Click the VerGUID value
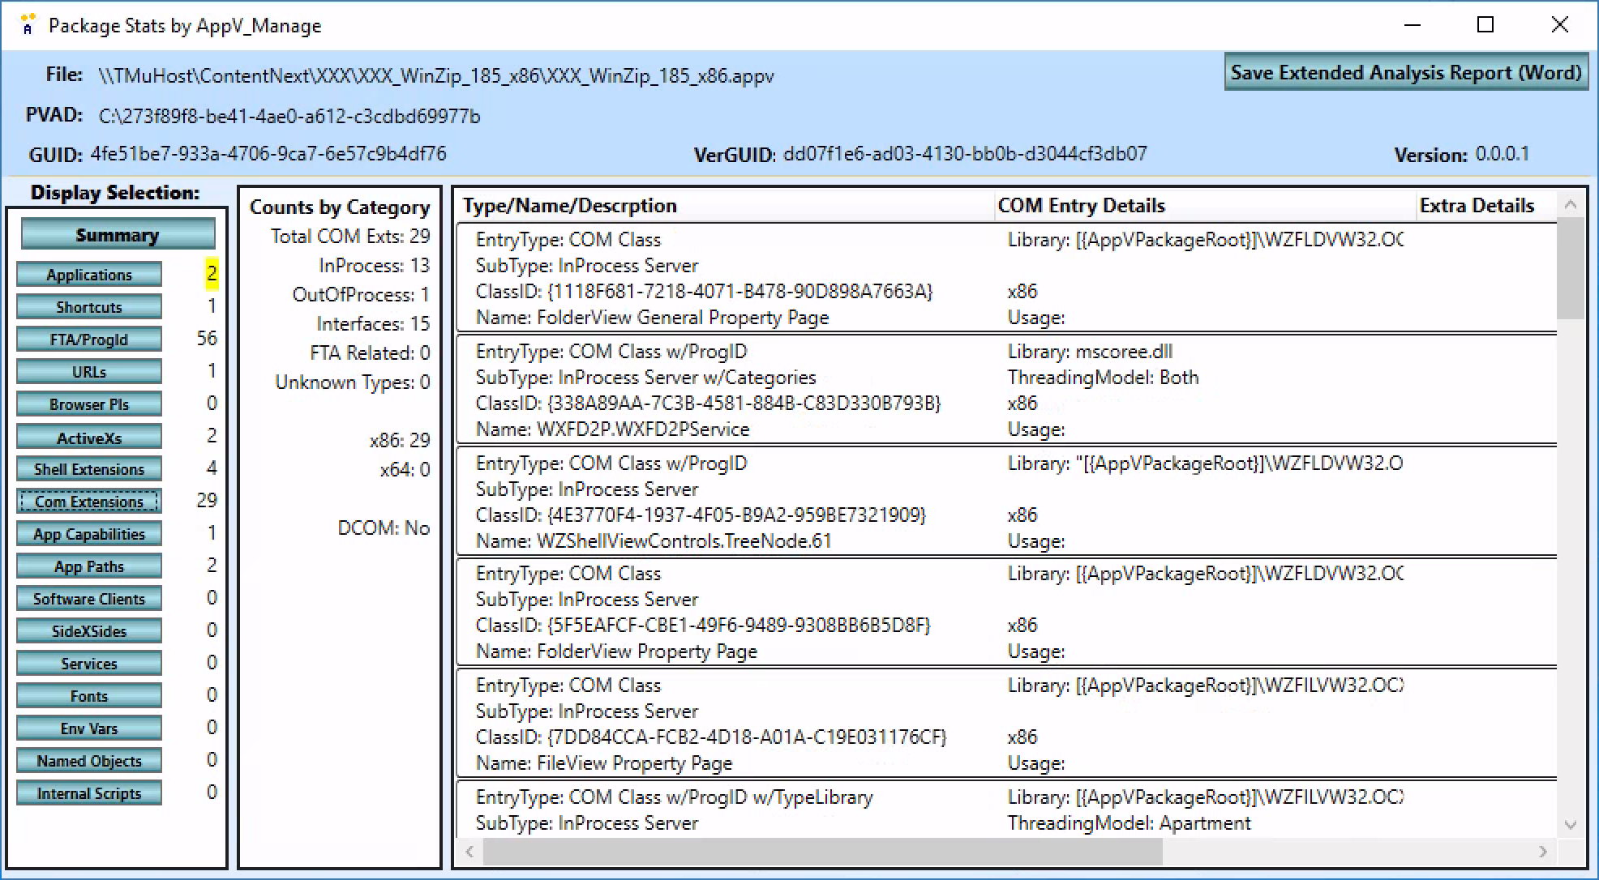 pyautogui.click(x=965, y=154)
